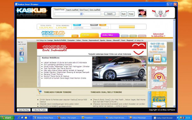Click the grey FORGOT button
The image size is (192, 120).
point(94,25)
